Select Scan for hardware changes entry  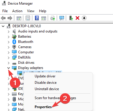[55, 98]
